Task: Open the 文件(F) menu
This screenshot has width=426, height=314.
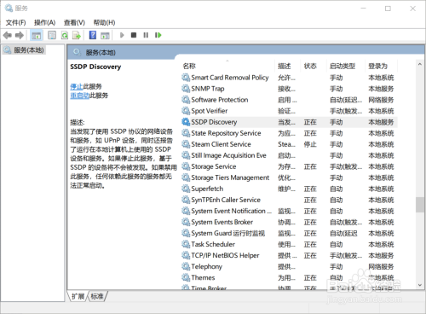Action: pos(16,22)
